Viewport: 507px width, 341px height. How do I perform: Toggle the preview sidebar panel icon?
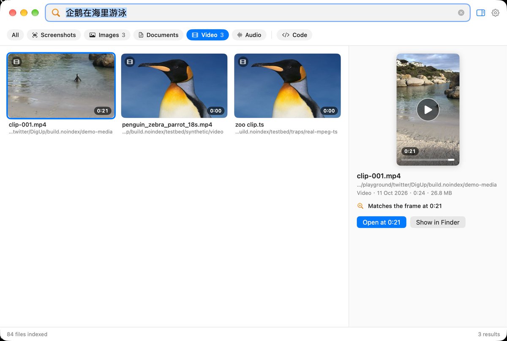tap(480, 13)
